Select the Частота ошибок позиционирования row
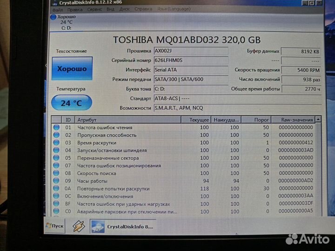This screenshot has width=335, height=251. pyautogui.click(x=183, y=165)
